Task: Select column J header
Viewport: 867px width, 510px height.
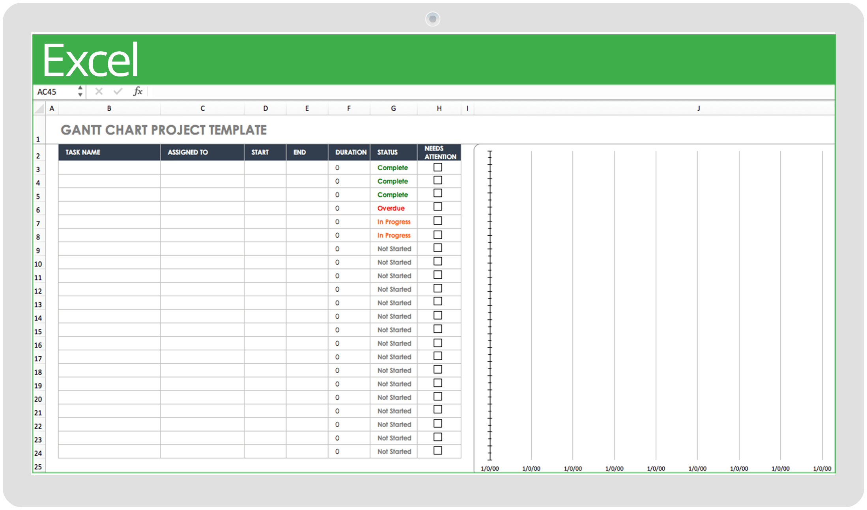Action: click(x=698, y=108)
